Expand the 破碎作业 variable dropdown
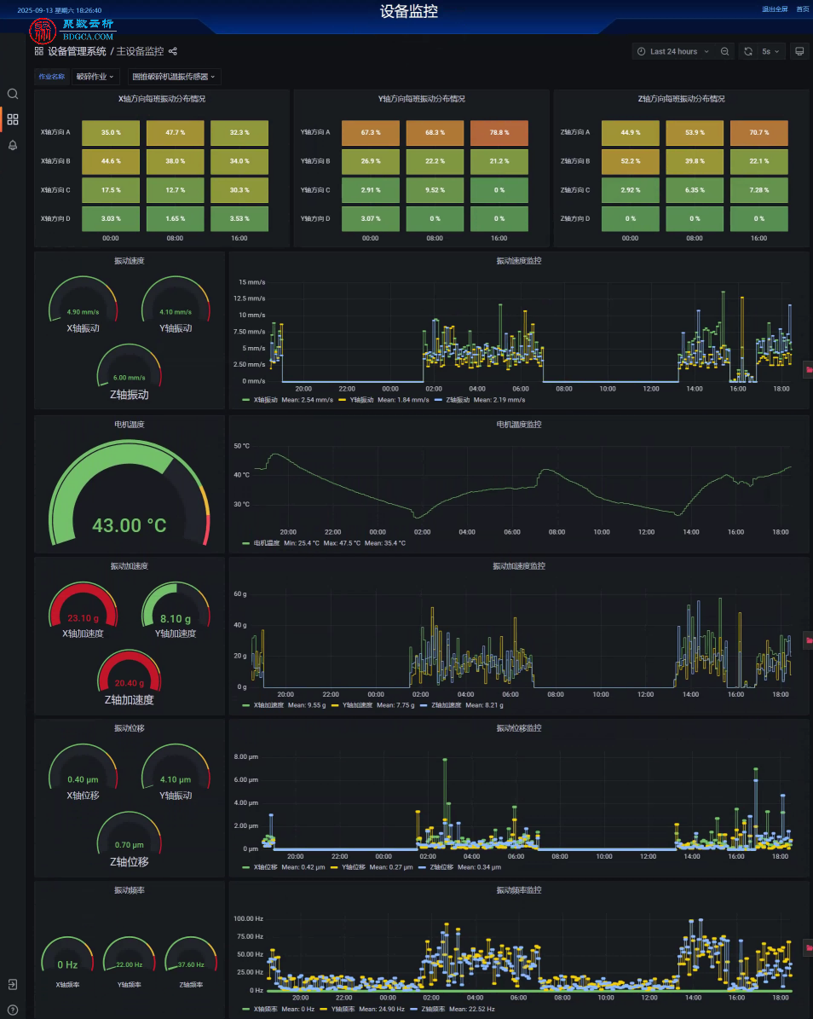The width and height of the screenshot is (813, 1019). click(x=95, y=77)
